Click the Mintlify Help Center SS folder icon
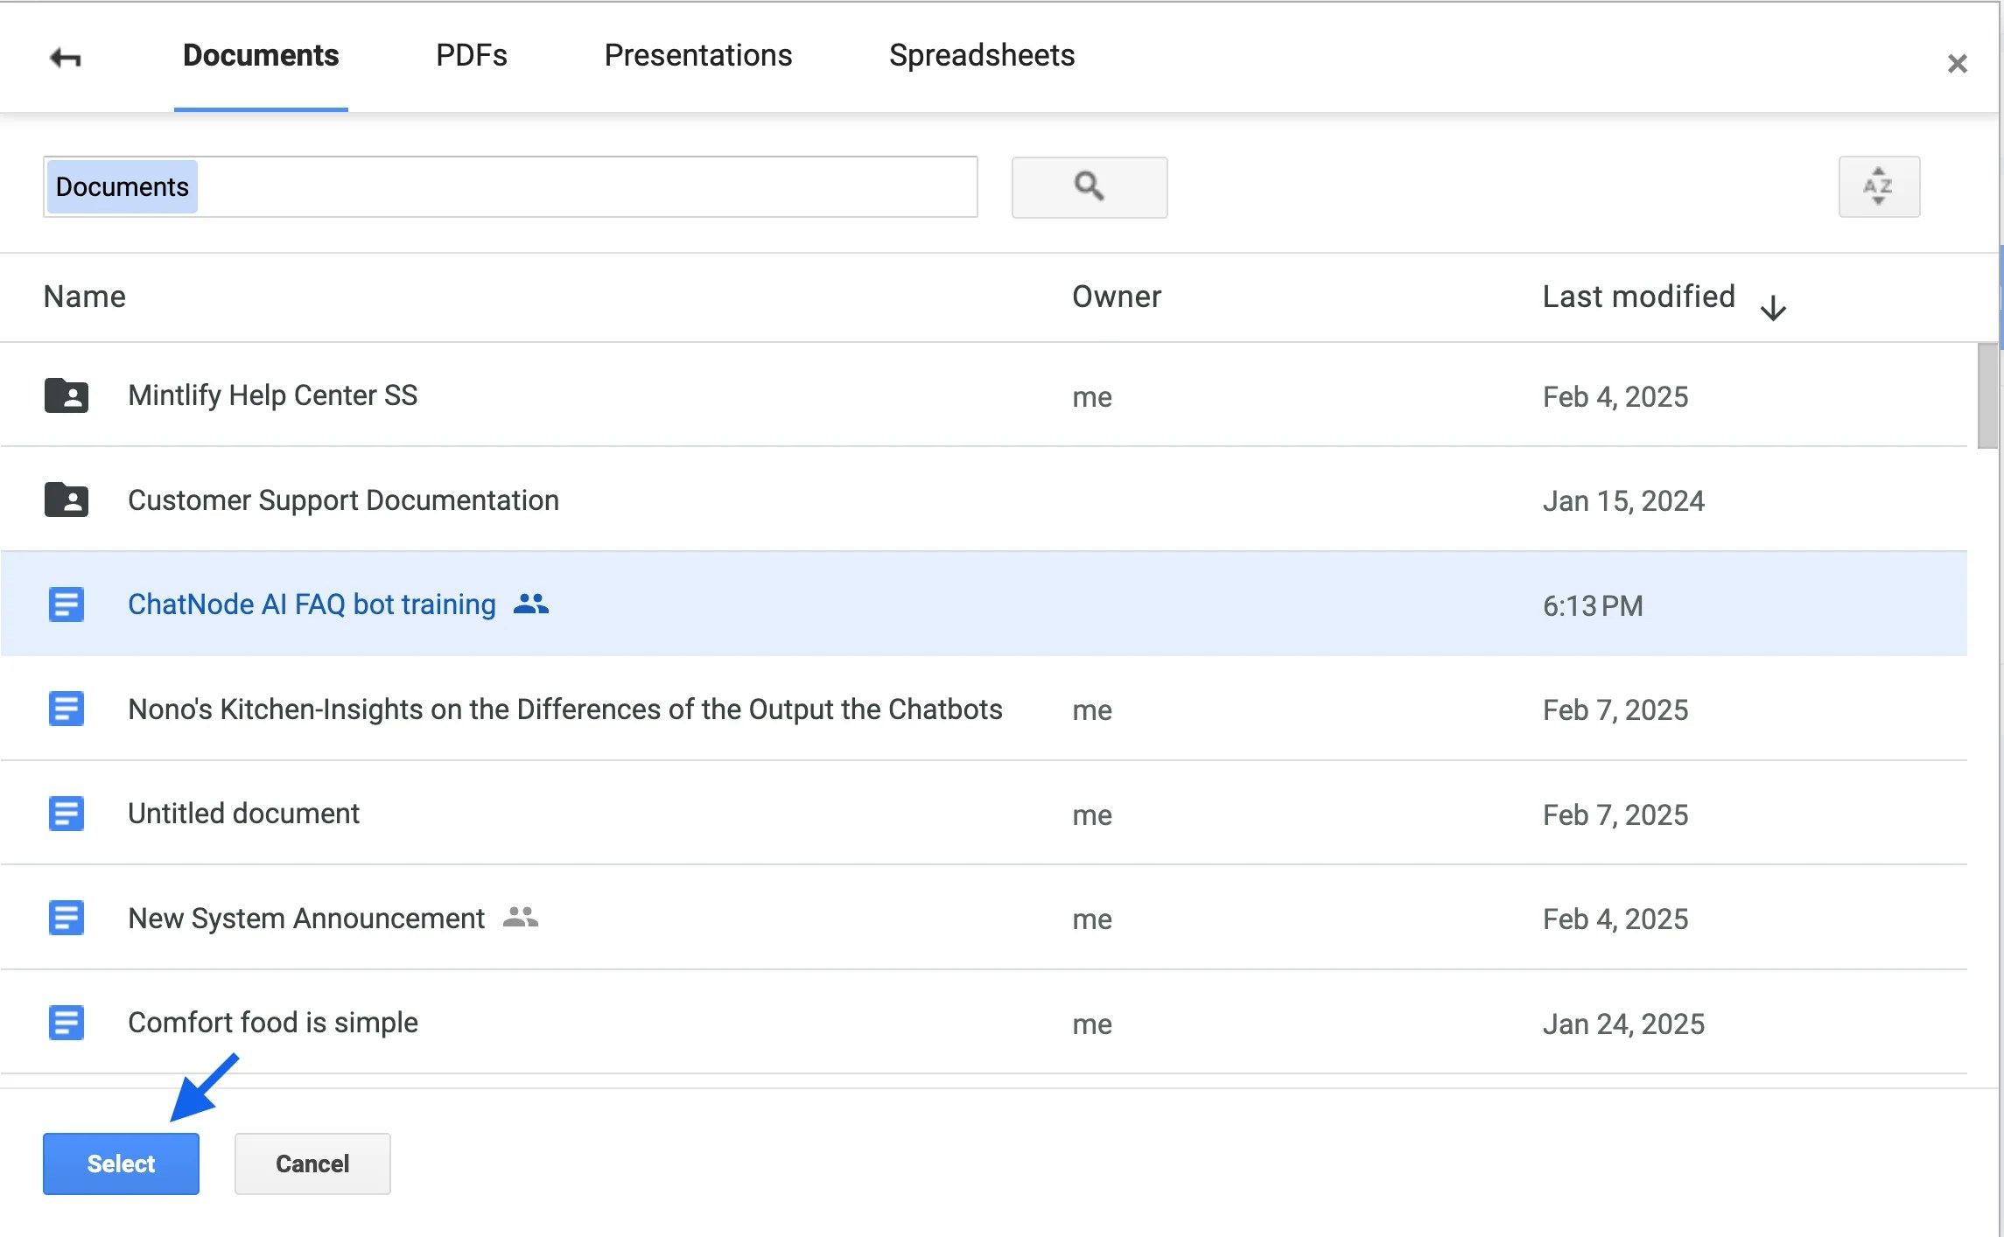The width and height of the screenshot is (2004, 1237). click(67, 395)
